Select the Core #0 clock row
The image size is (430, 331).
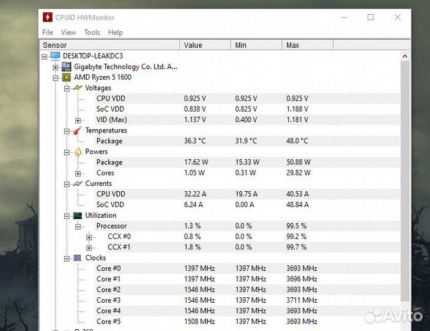tap(247, 268)
